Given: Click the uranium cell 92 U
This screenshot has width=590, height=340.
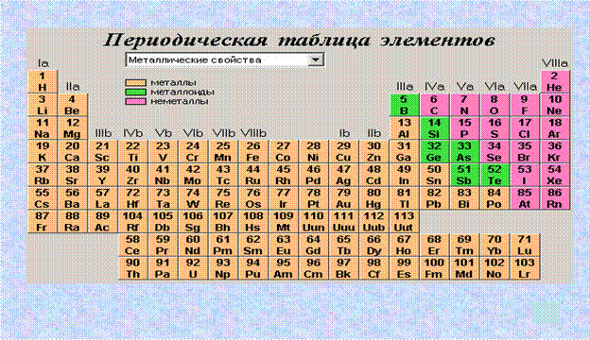Looking at the screenshot, I should pos(193,268).
